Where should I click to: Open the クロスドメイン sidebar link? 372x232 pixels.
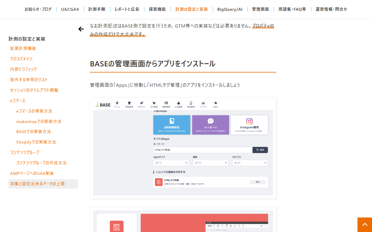(21, 59)
